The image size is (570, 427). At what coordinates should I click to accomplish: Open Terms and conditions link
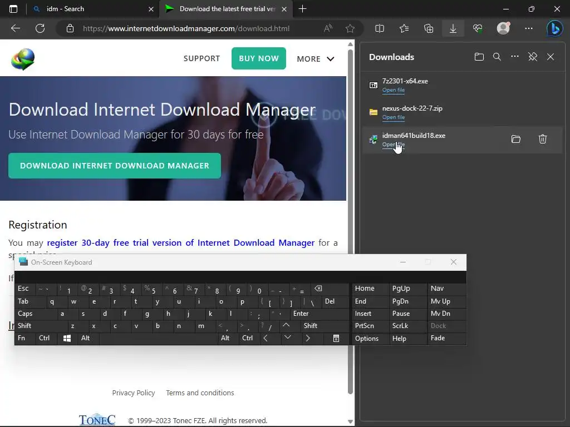tap(200, 393)
